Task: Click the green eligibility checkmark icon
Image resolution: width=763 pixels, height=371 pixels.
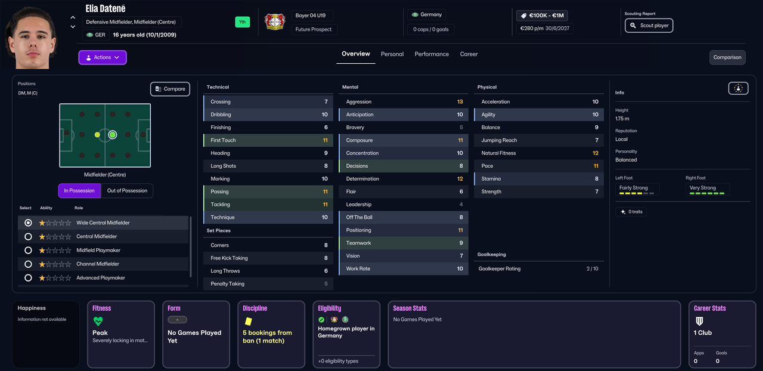Action: pyautogui.click(x=322, y=320)
